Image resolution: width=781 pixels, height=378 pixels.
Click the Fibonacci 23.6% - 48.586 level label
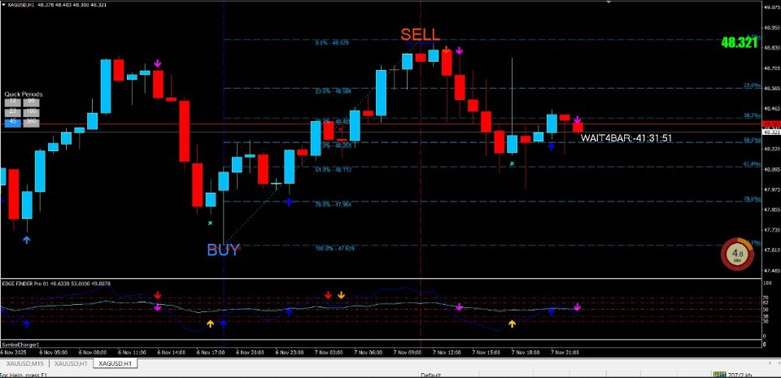(x=334, y=92)
